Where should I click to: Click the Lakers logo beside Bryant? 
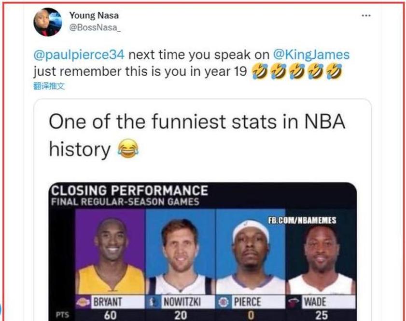tap(84, 302)
